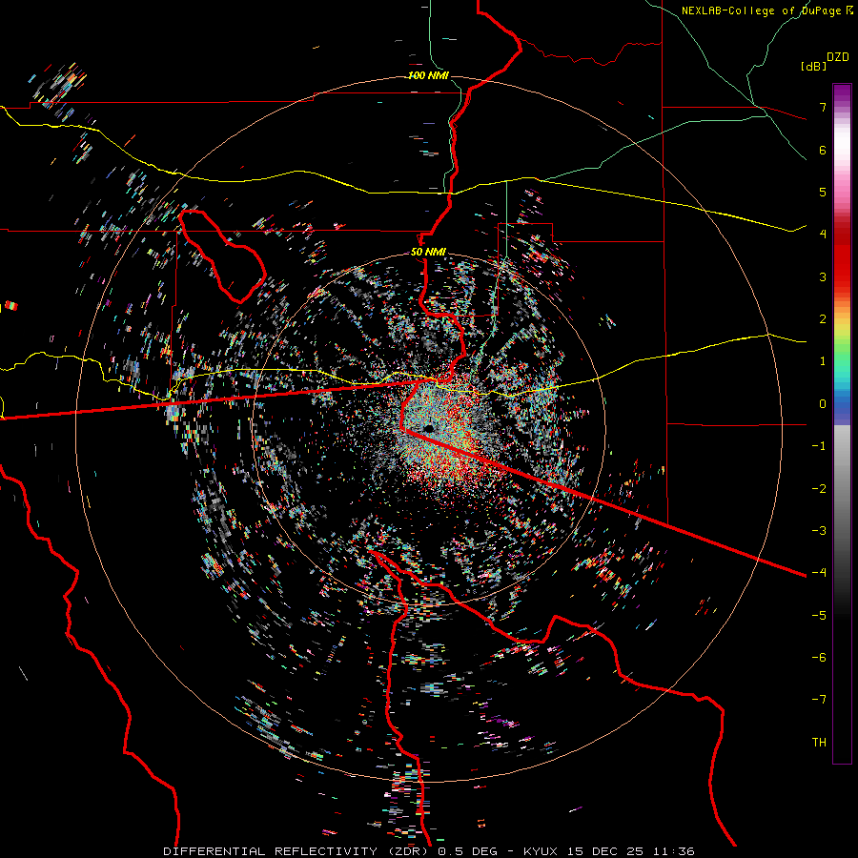Click the 4 dB scale value
Image resolution: width=858 pixels, height=858 pixels.
[x=823, y=235]
